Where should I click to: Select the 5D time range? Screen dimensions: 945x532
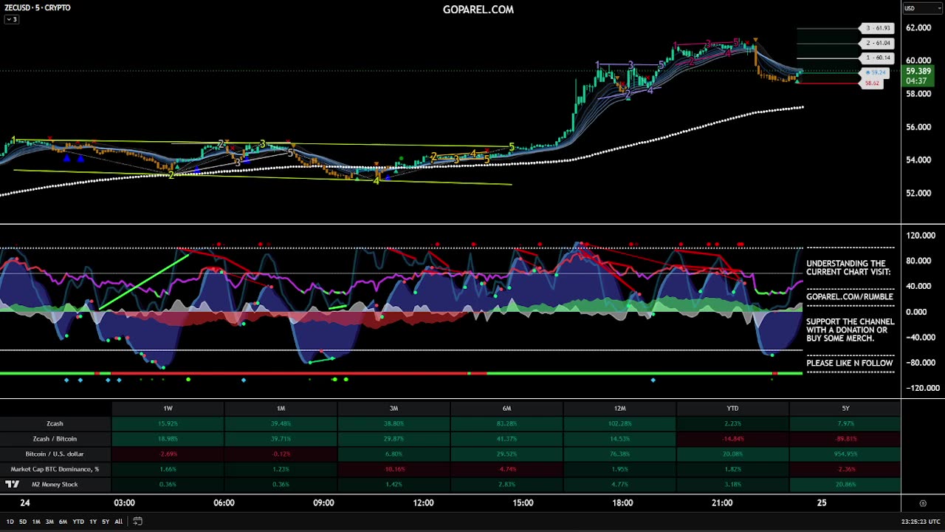point(23,522)
